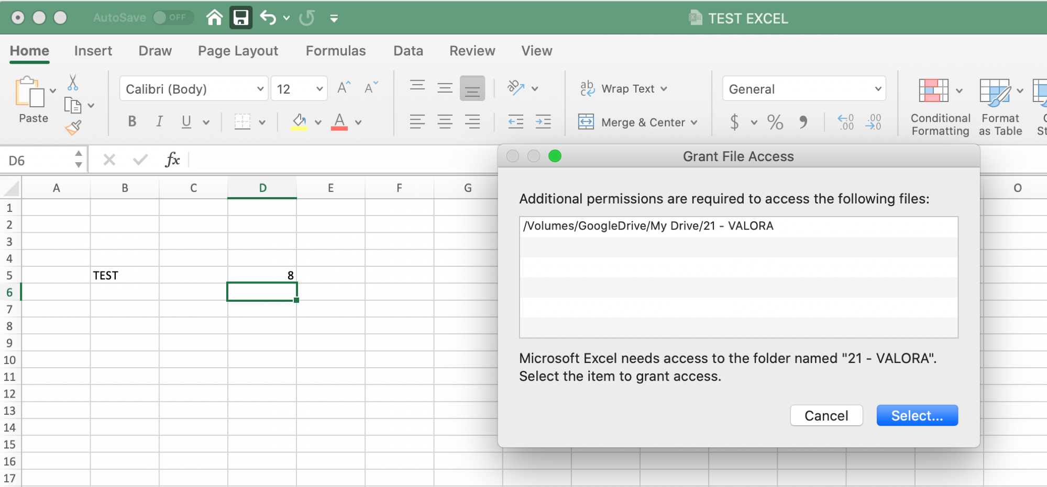Align text to top

tap(417, 87)
